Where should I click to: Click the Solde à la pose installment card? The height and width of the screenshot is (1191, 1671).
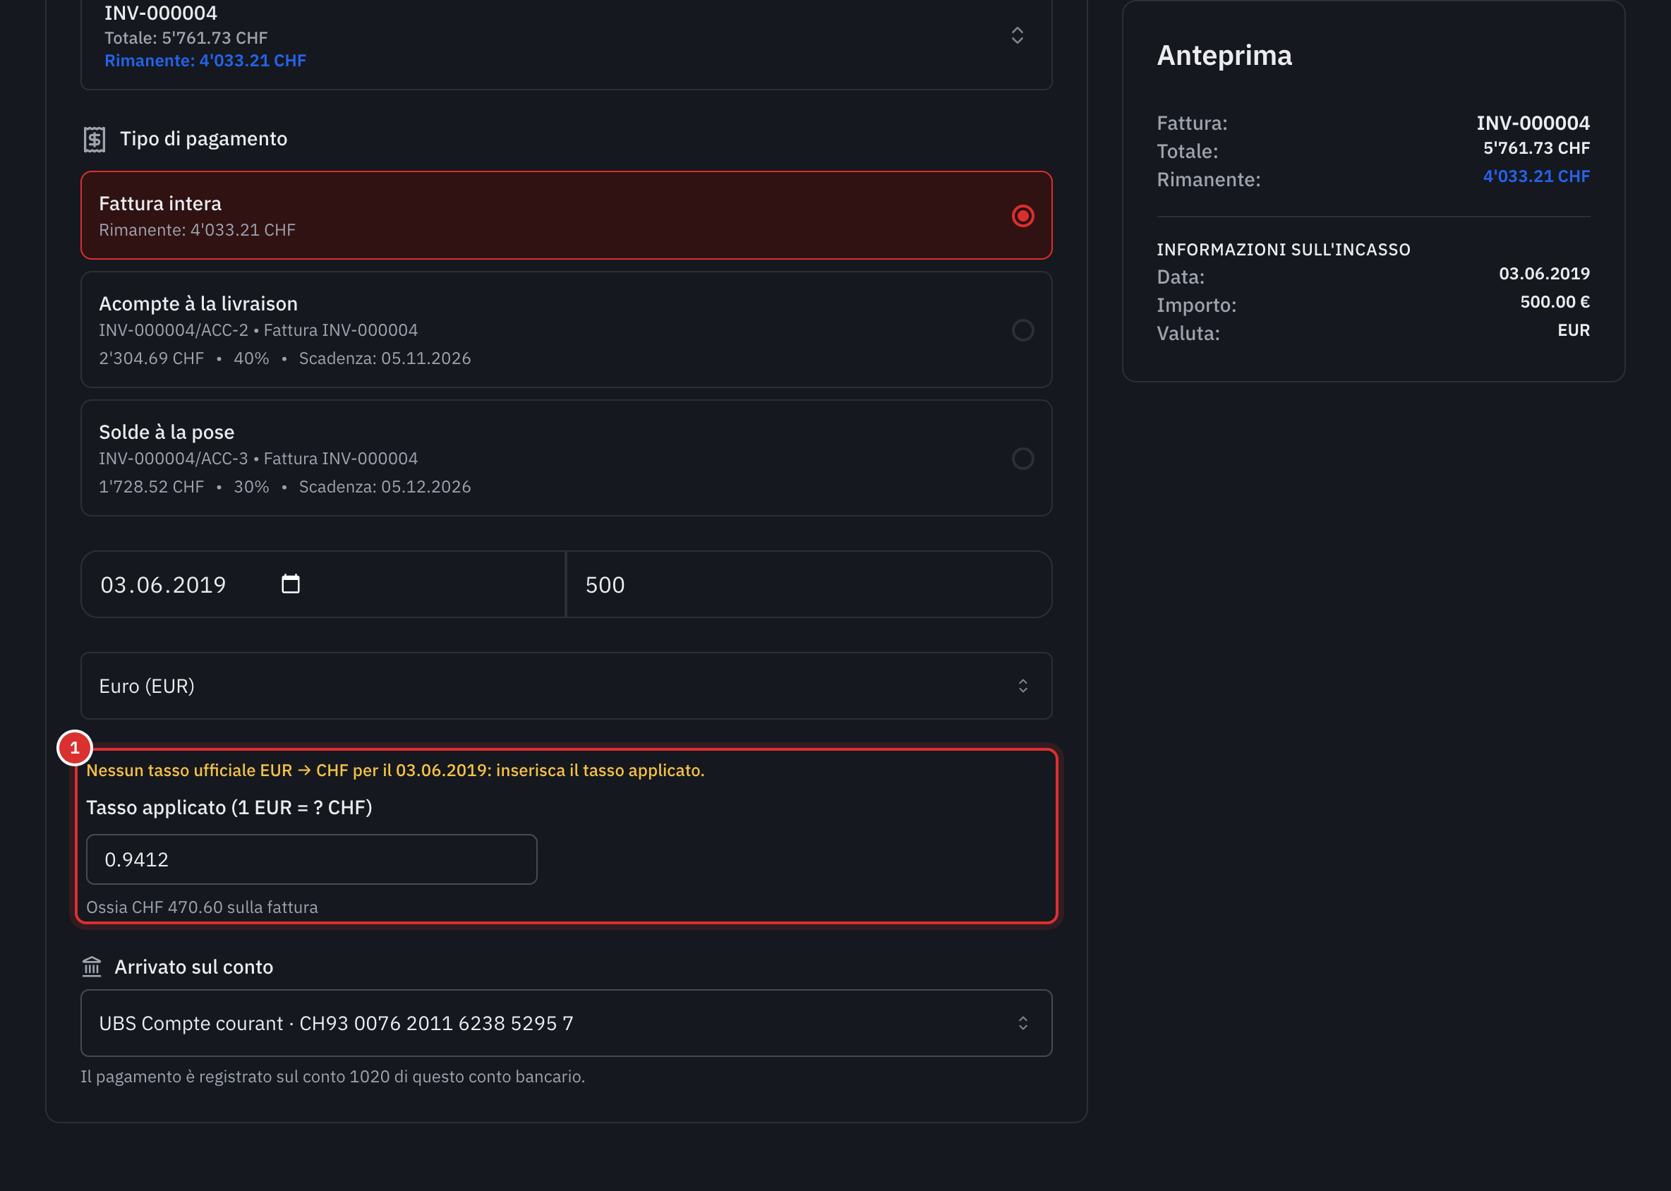tap(567, 459)
